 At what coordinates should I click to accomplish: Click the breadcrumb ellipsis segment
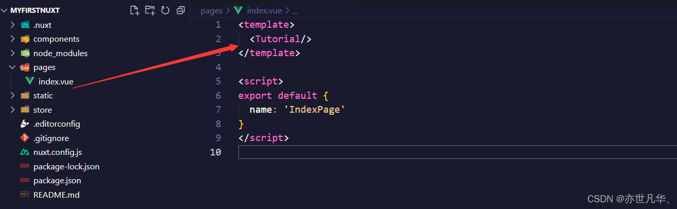click(295, 11)
